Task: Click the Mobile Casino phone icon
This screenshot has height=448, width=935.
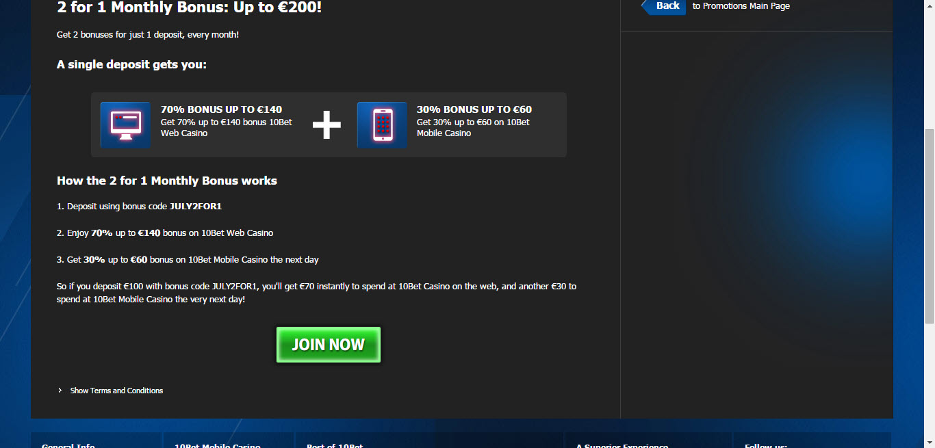Action: click(382, 125)
